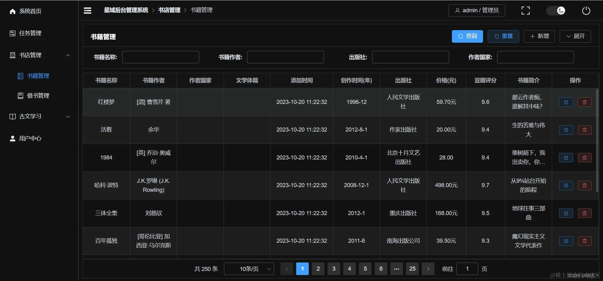Delete the 红楼梦 row
The width and height of the screenshot is (603, 281).
click(x=584, y=102)
